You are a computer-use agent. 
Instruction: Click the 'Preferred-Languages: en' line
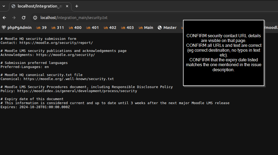(25, 67)
